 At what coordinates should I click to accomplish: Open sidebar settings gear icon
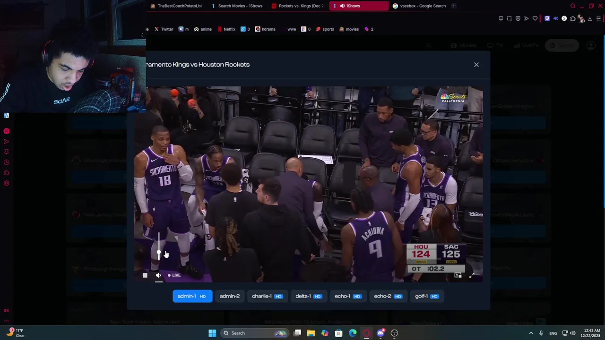7,183
